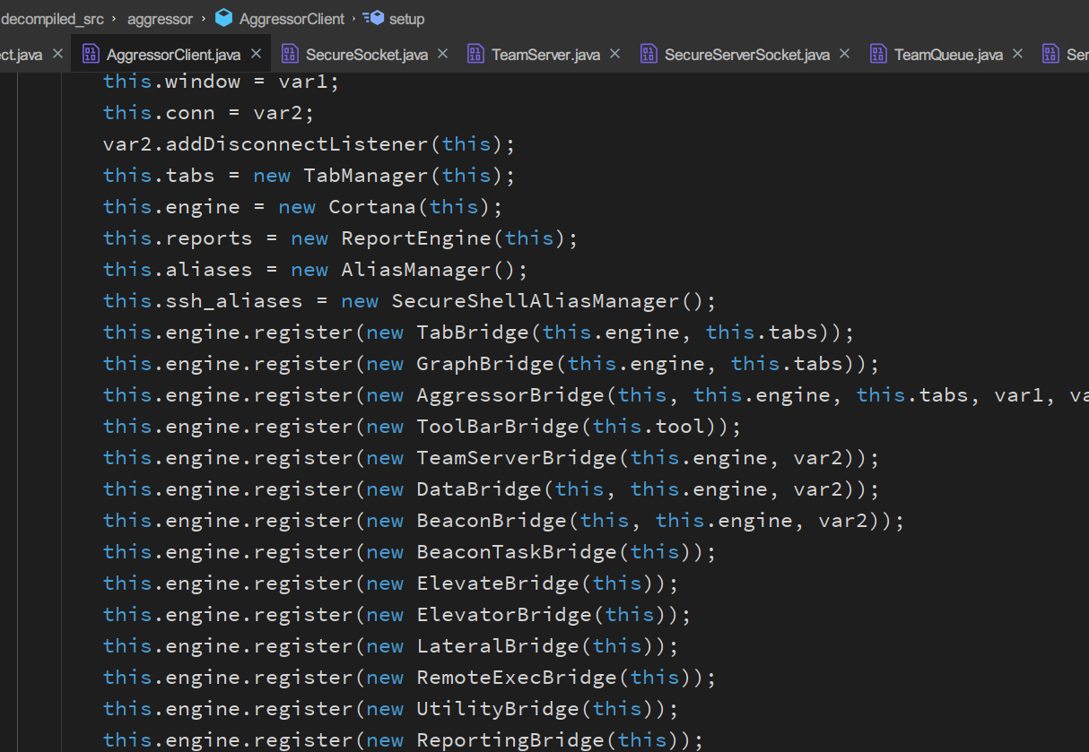Open the AggressorClient breadcrumb class
This screenshot has height=752, width=1089.
coord(292,19)
